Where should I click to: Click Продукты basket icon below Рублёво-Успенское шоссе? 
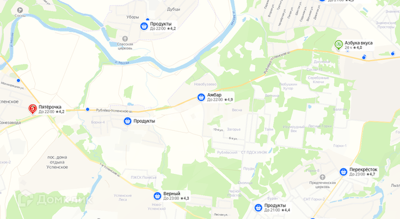pyautogui.click(x=128, y=121)
